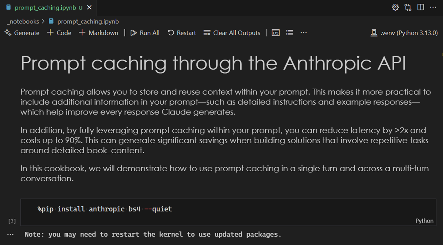Click the compare changes icon top right

408,7
